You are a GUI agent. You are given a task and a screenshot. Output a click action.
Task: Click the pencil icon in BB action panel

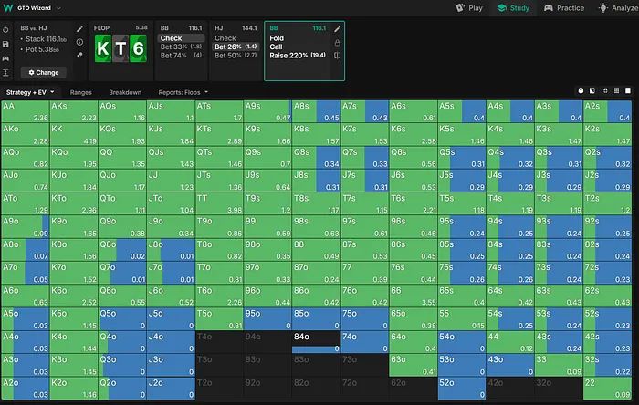tap(338, 29)
